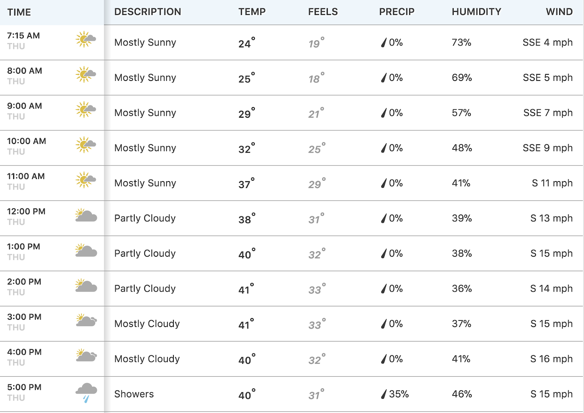Viewport: 584px width, 413px height.
Task: Click the PRECIP column header
Action: point(397,12)
